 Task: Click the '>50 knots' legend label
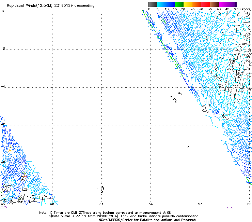coord(242,9)
